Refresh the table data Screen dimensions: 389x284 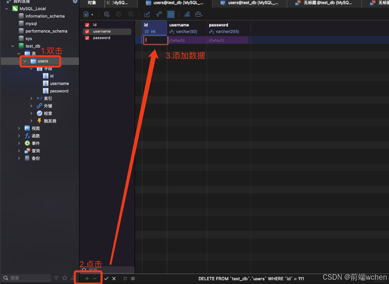pyautogui.click(x=125, y=278)
